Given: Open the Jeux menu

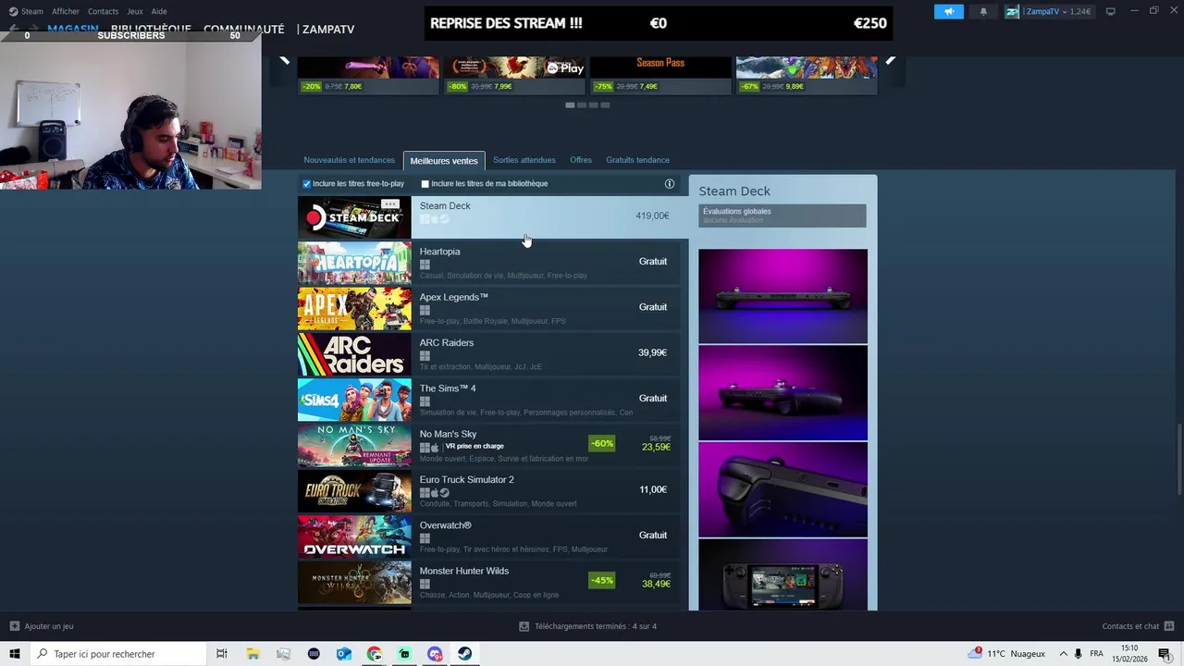Looking at the screenshot, I should [135, 11].
